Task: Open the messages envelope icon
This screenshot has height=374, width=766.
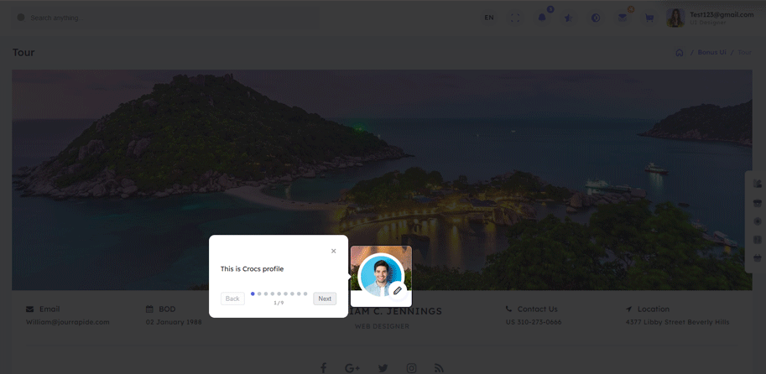Action: click(623, 18)
